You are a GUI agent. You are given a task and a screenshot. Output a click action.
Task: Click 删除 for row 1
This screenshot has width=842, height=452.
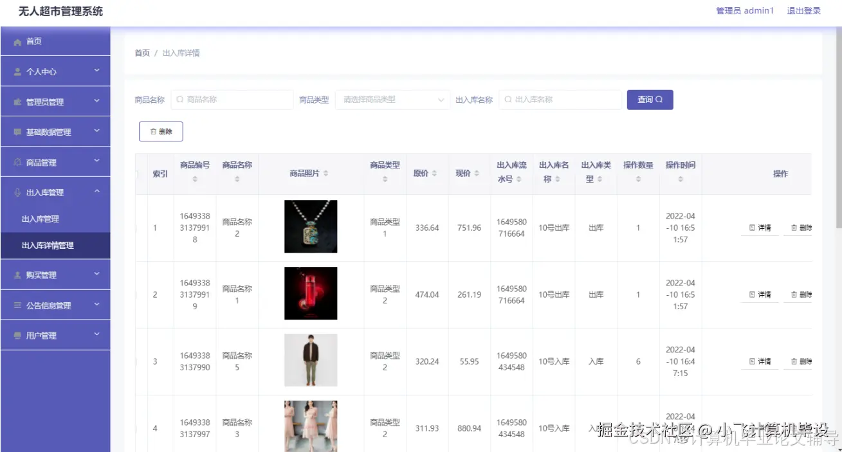tap(798, 228)
